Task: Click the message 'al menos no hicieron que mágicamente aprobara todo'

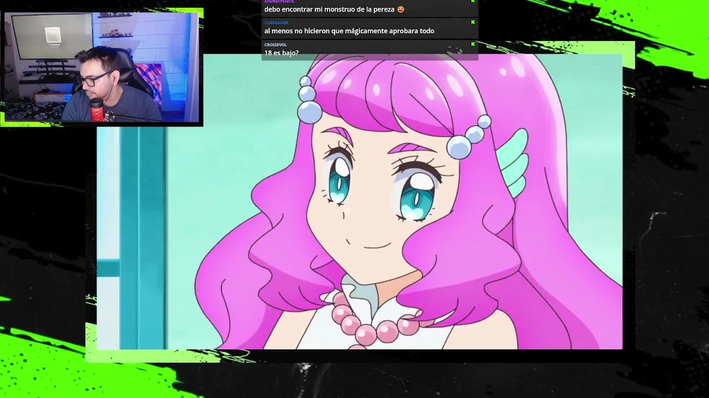Action: [349, 31]
